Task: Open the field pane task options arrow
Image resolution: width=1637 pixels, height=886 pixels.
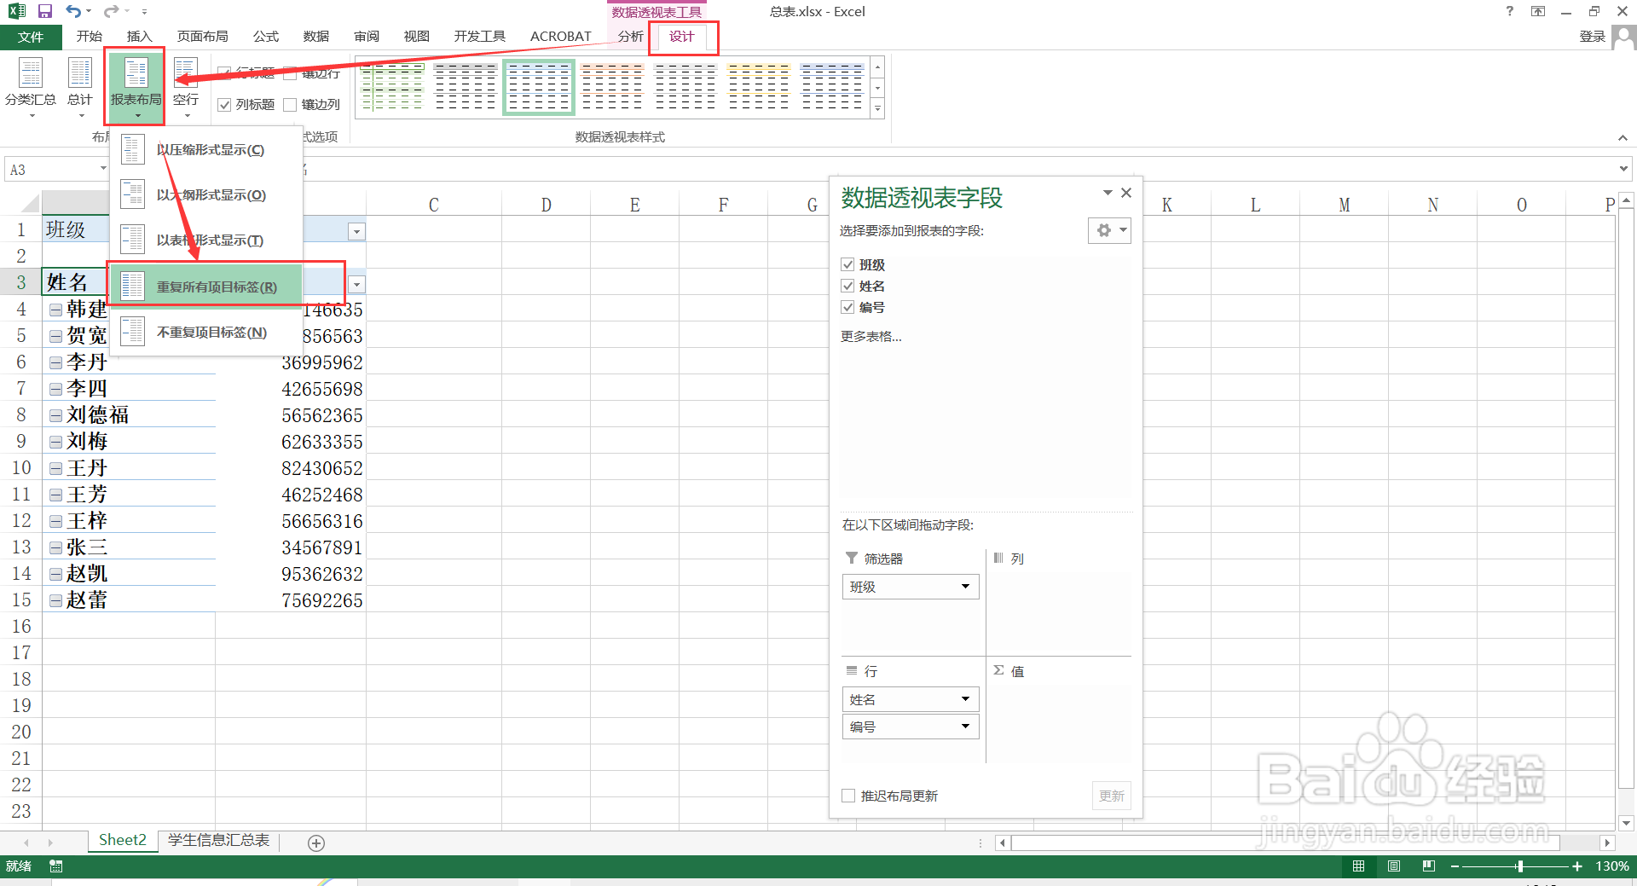Action: [1108, 193]
